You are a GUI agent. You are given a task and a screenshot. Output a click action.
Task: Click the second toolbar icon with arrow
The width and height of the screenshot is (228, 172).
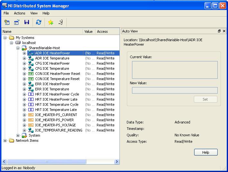pyautogui.click(x=17, y=22)
